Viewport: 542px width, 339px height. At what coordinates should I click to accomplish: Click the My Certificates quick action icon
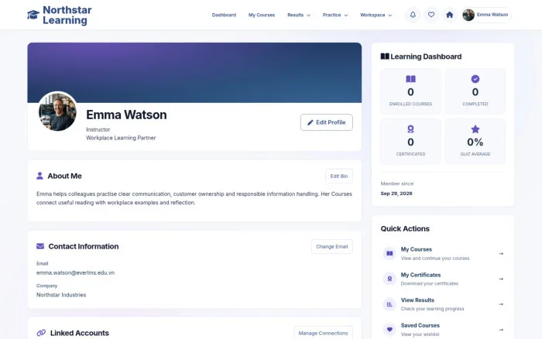click(x=389, y=279)
